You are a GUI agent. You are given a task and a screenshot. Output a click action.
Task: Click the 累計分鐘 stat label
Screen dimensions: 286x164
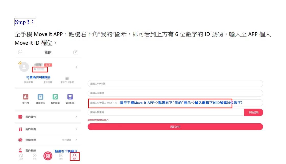coord(48,82)
